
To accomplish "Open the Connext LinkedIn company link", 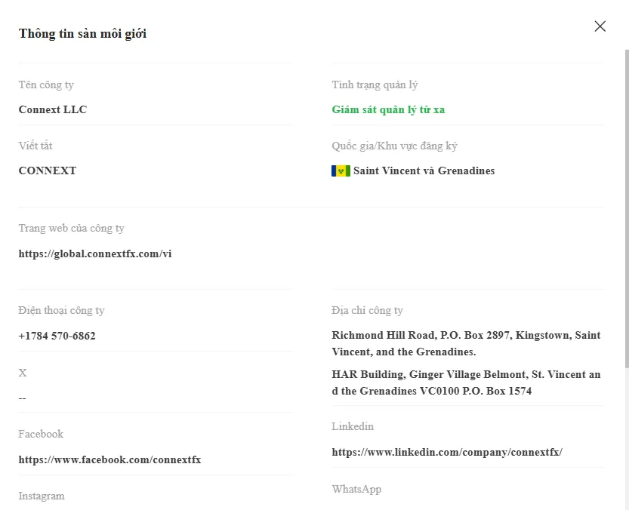I will click(x=447, y=452).
